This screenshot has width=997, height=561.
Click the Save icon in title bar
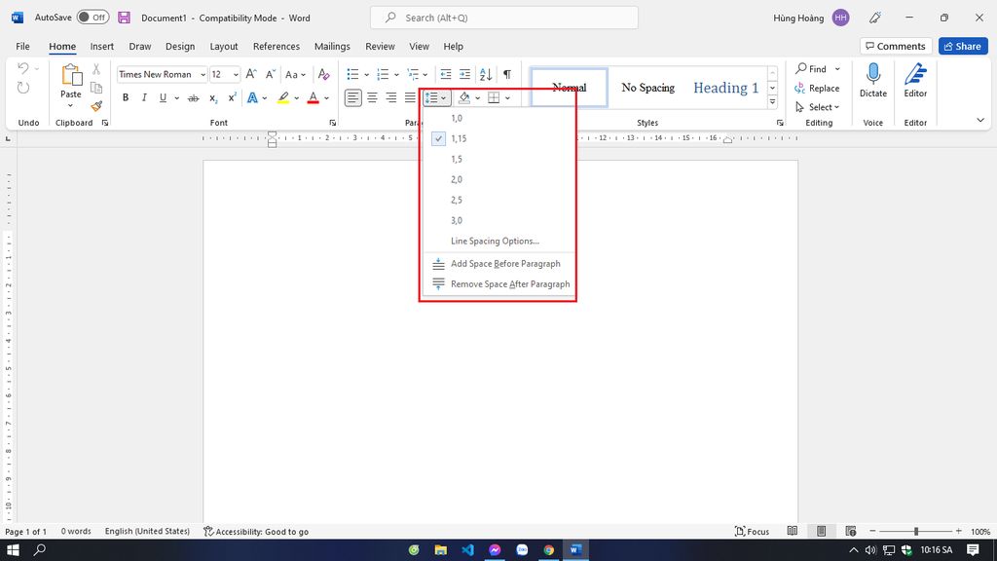coord(124,18)
